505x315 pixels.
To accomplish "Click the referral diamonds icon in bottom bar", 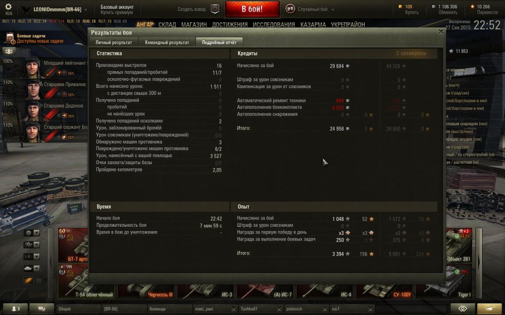I will point(462,309).
